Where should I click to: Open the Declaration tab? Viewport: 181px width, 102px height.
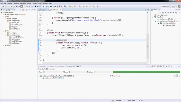(60, 66)
